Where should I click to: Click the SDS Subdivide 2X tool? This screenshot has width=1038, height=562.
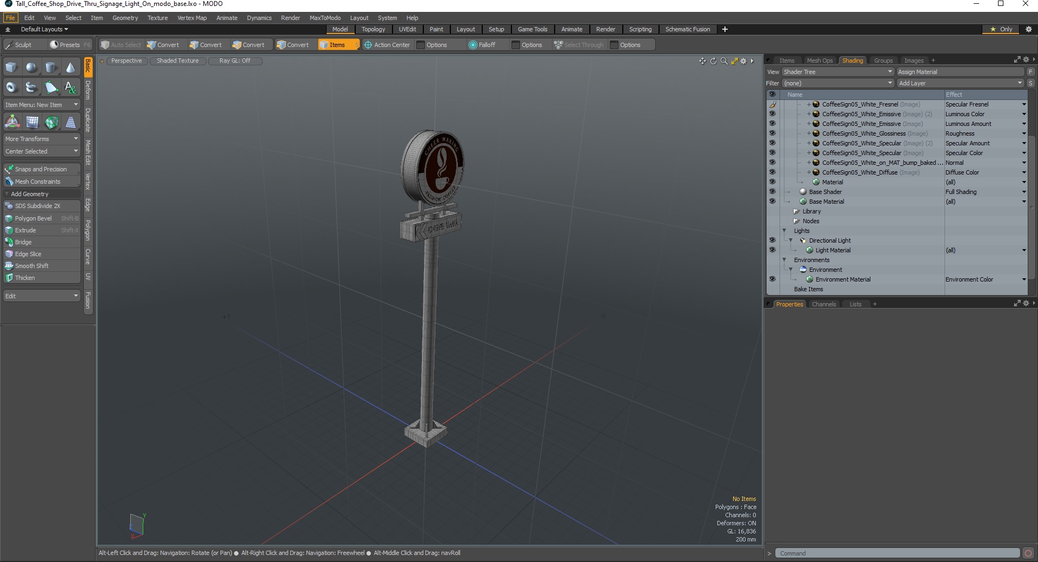click(x=42, y=206)
